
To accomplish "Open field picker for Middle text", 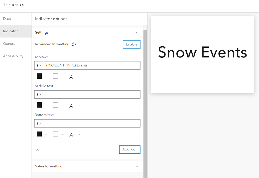I will click(39, 94).
